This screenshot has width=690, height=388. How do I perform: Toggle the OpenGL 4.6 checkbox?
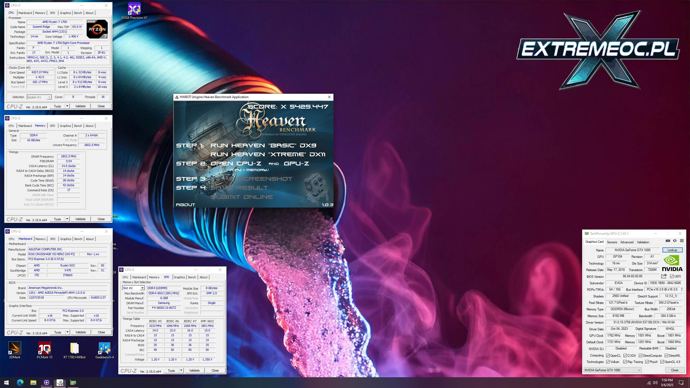(x=662, y=362)
